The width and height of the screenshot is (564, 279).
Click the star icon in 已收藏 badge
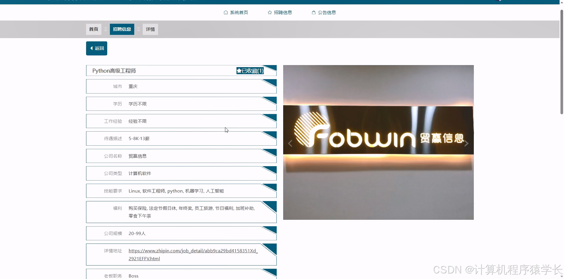(x=239, y=71)
